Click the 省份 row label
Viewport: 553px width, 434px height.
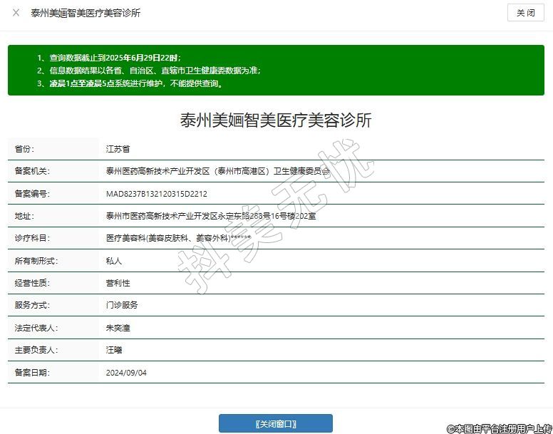(24, 149)
